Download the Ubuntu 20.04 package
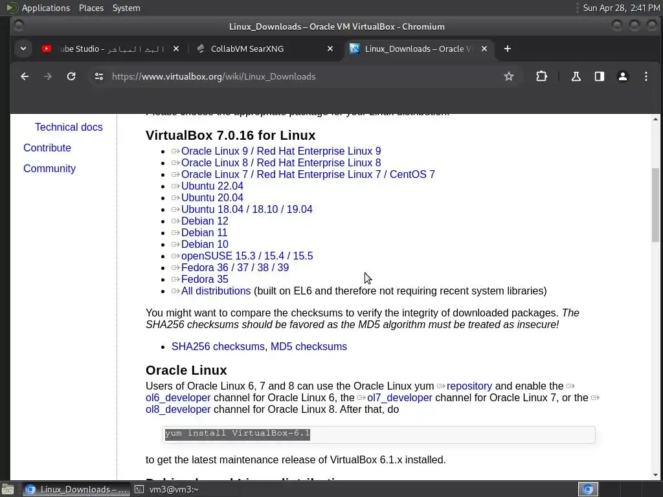Image resolution: width=663 pixels, height=497 pixels. (x=212, y=197)
